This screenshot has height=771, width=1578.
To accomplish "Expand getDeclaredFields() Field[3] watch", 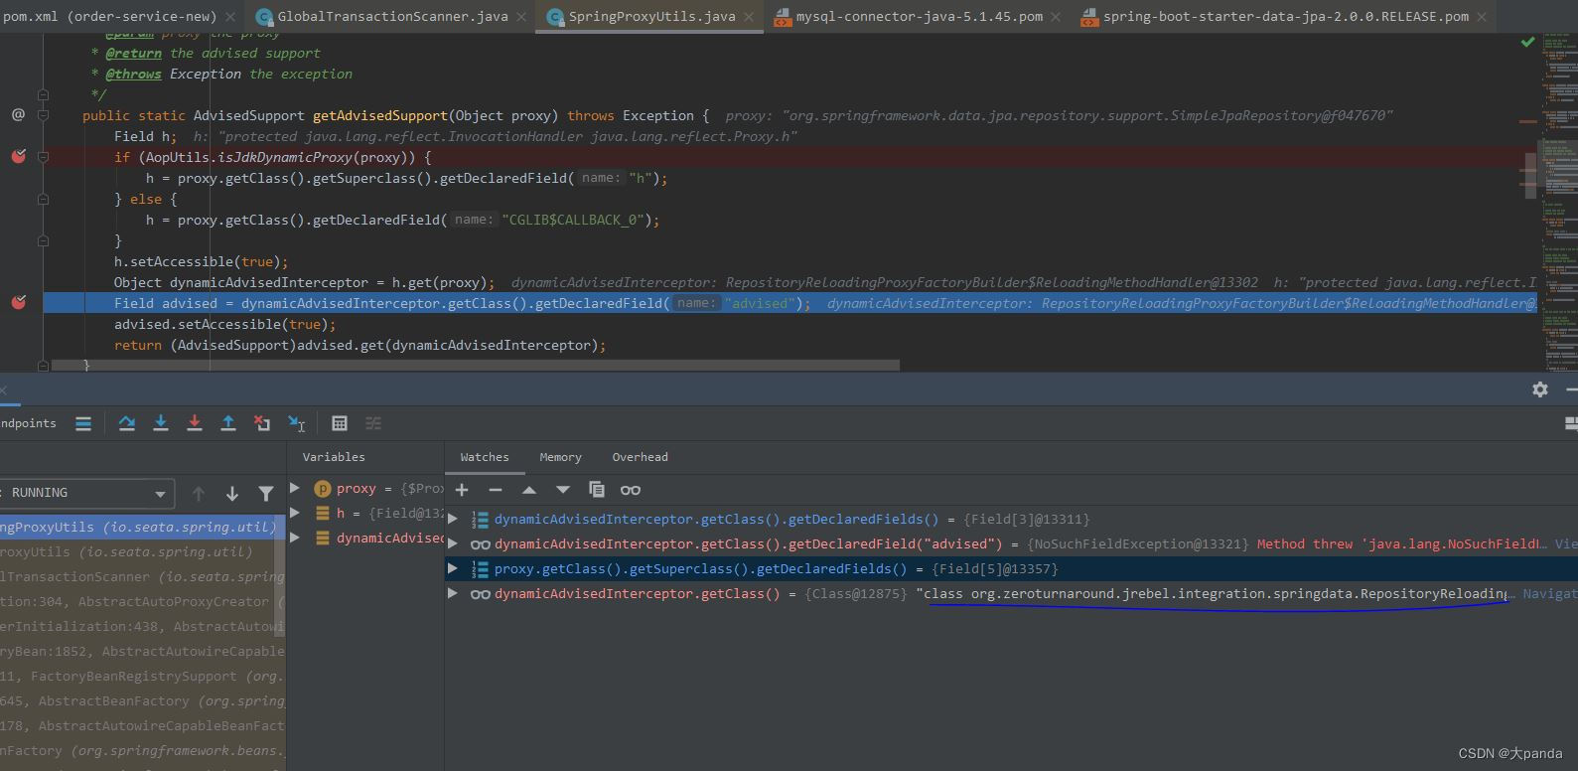I will (453, 519).
